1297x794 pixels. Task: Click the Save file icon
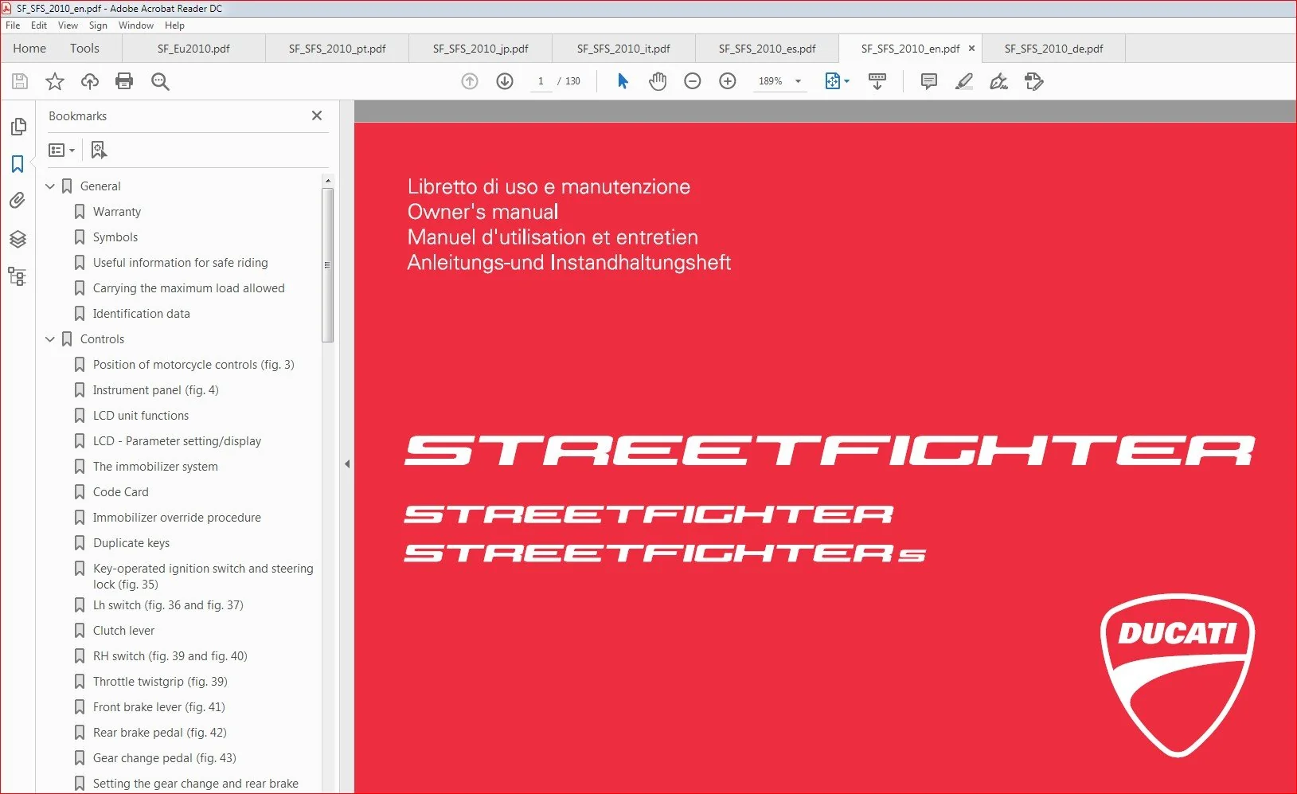pyautogui.click(x=20, y=81)
